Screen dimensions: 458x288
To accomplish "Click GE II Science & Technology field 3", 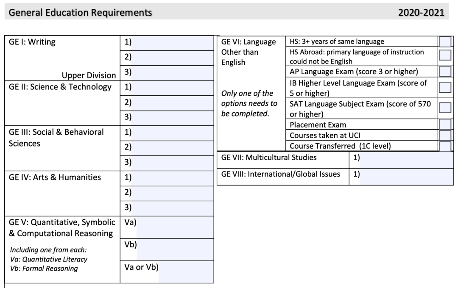I will (175, 117).
